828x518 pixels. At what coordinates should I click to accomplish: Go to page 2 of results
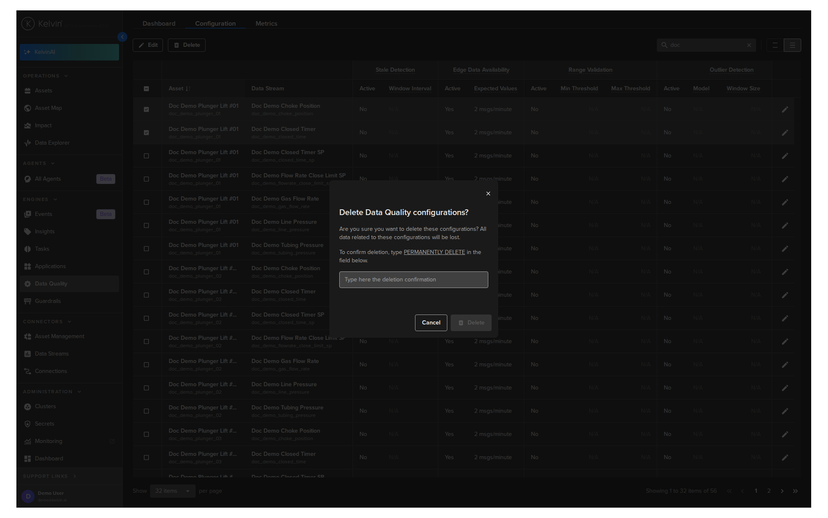point(768,491)
